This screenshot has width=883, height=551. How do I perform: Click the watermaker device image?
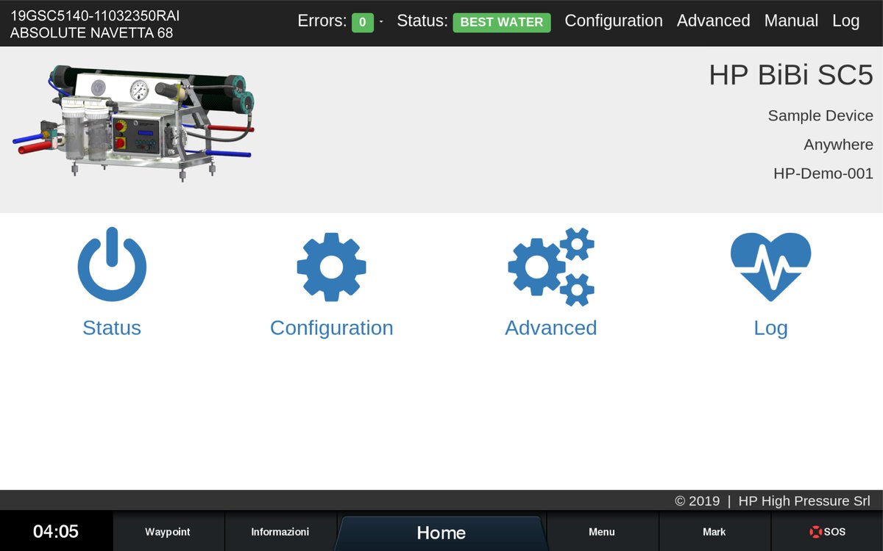133,122
